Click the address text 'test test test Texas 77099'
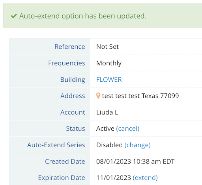The width and height of the screenshot is (202, 185). pyautogui.click(x=140, y=96)
